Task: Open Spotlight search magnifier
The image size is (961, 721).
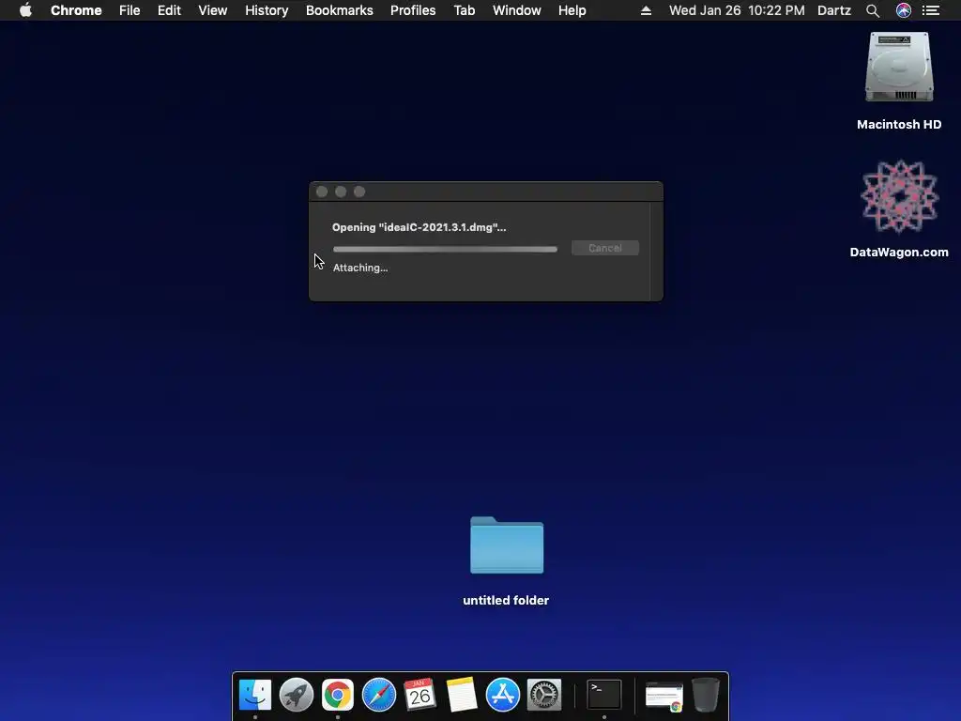Action: (x=873, y=10)
